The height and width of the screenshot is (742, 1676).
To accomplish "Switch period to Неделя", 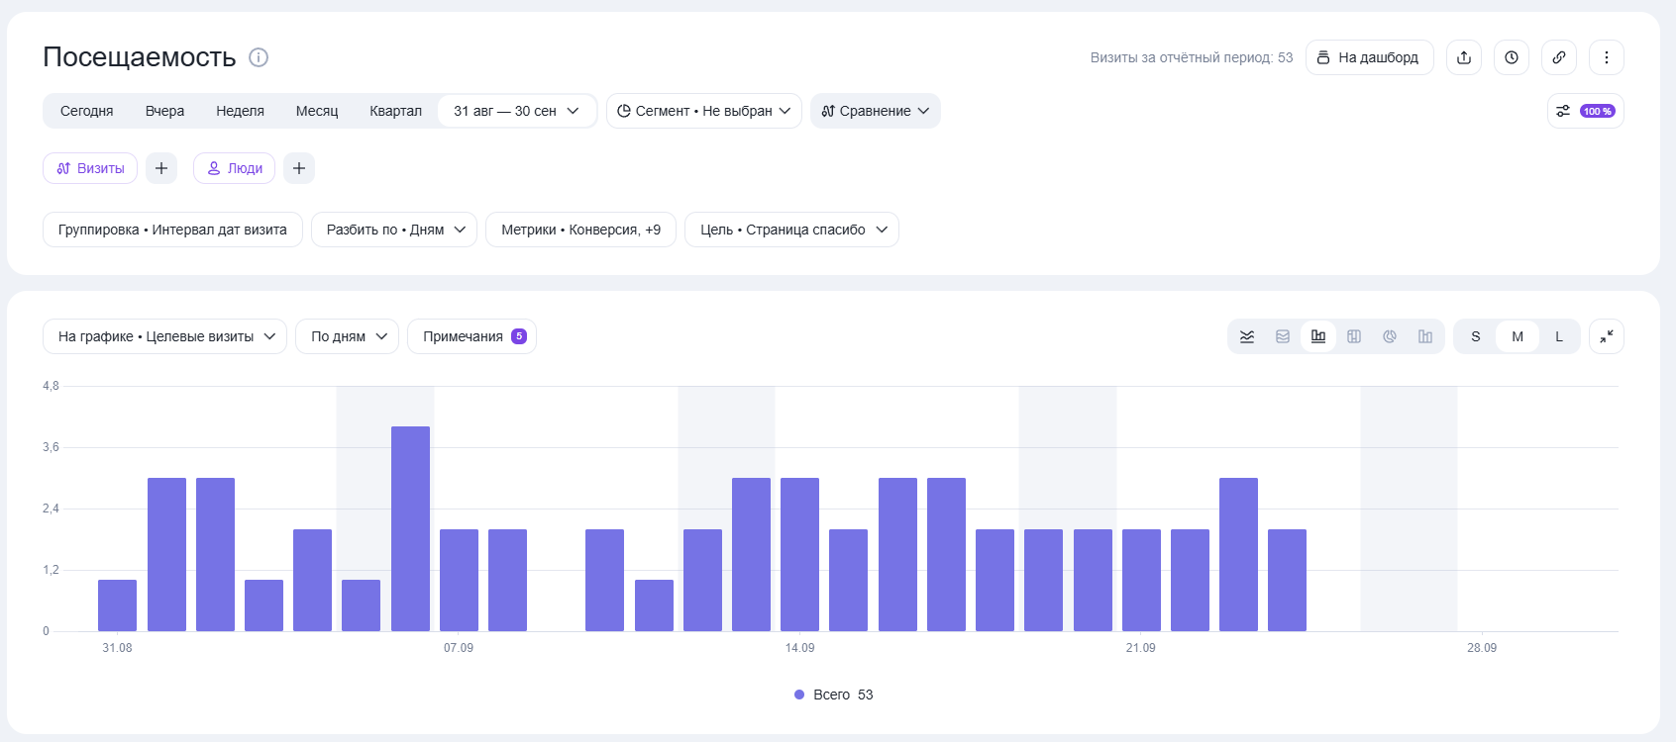I will coord(241,111).
